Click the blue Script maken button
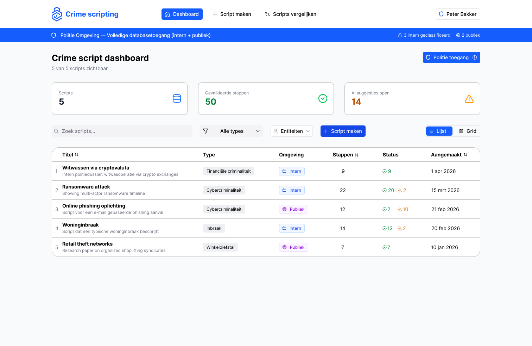Screen dimensions: 532x346 (343, 131)
